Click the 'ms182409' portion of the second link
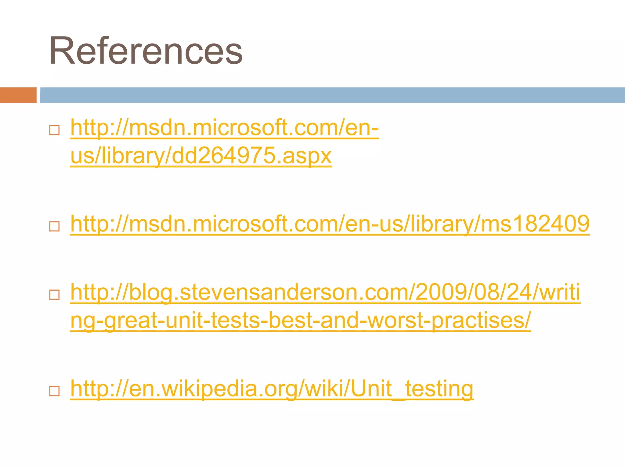Image resolution: width=625 pixels, height=468 pixels. click(x=535, y=224)
